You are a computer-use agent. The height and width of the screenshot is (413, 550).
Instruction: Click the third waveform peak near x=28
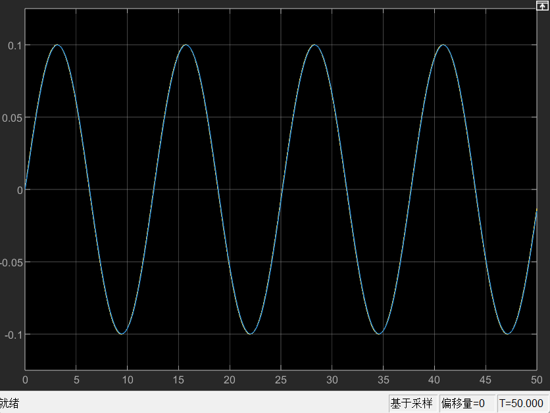[314, 45]
